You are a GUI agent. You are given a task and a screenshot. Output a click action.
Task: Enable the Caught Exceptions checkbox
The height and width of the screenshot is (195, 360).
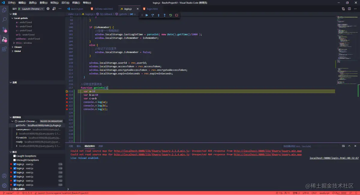[14, 156]
